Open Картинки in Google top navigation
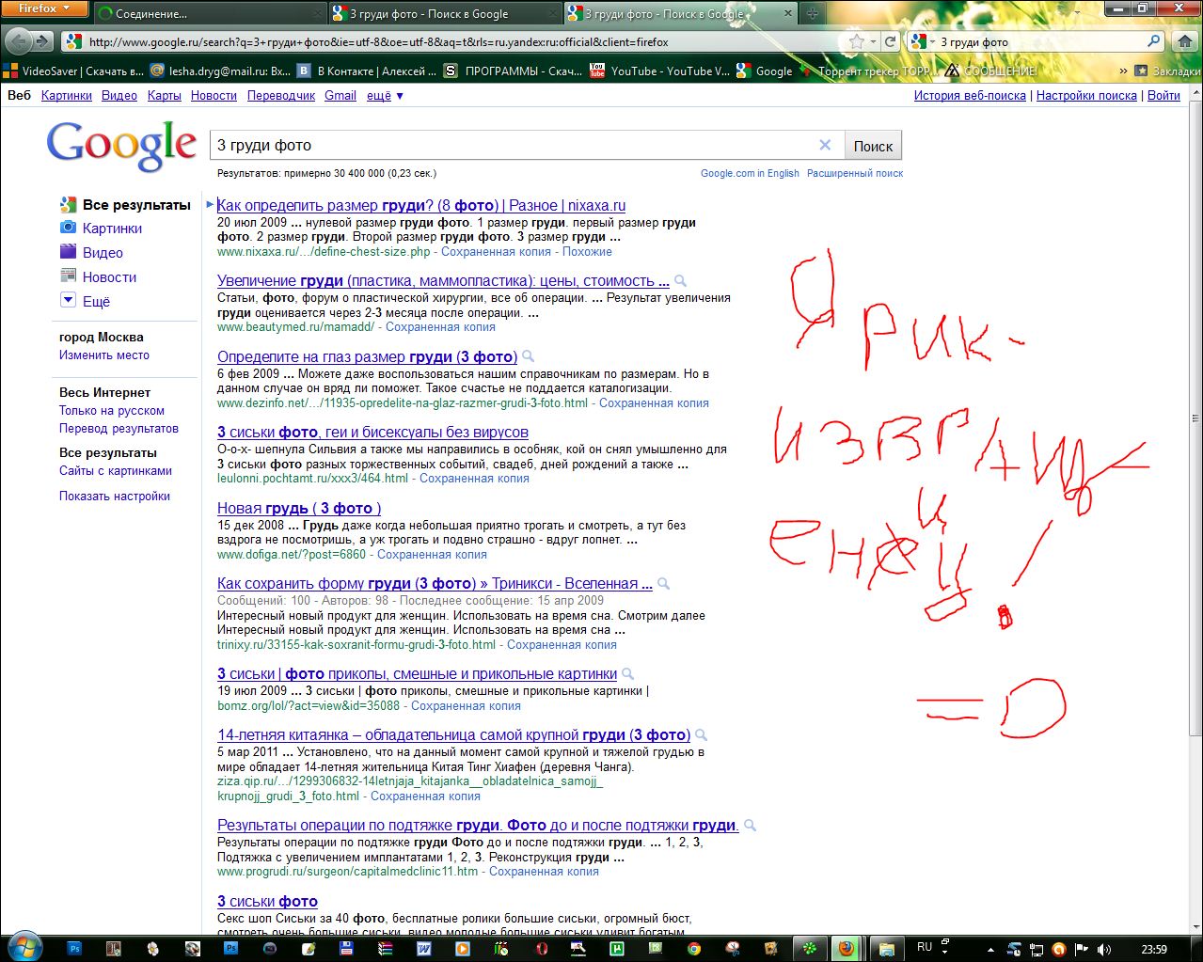Image resolution: width=1203 pixels, height=962 pixels. (67, 95)
